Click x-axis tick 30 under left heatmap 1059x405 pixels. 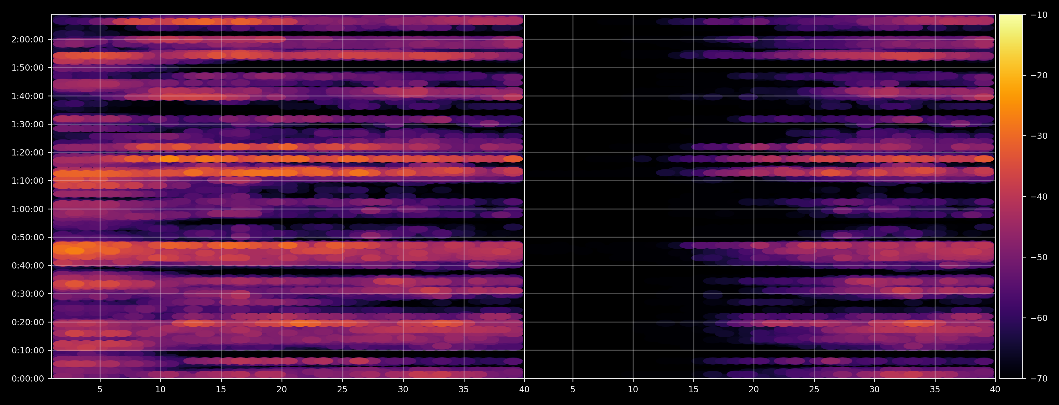click(403, 389)
